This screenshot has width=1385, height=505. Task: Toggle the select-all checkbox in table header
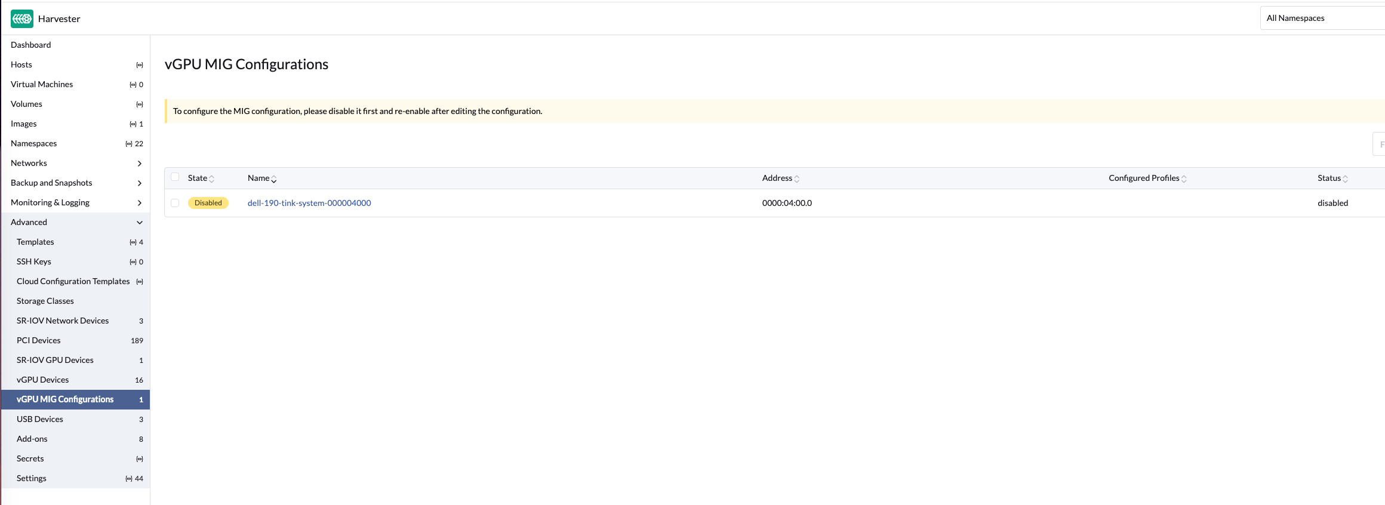point(175,177)
